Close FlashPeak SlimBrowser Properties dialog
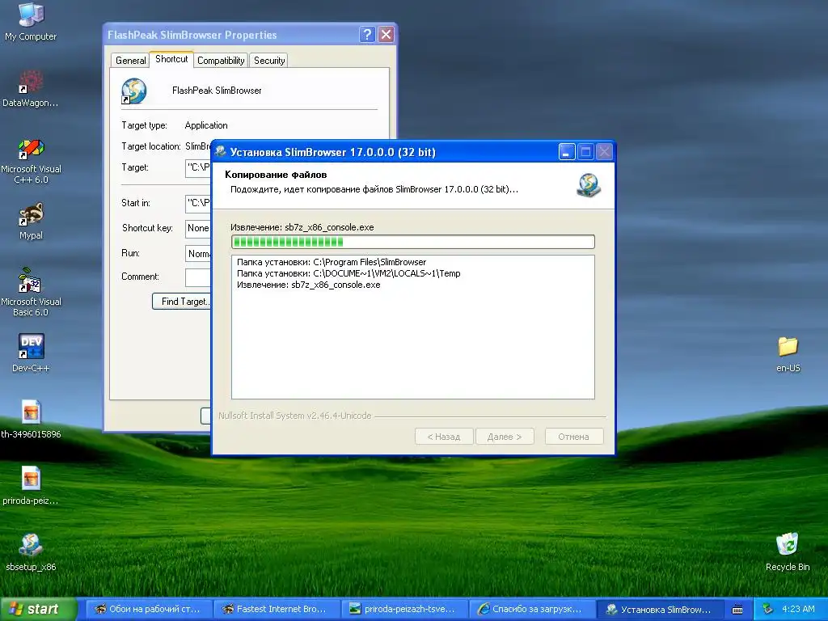The image size is (828, 621). [386, 35]
